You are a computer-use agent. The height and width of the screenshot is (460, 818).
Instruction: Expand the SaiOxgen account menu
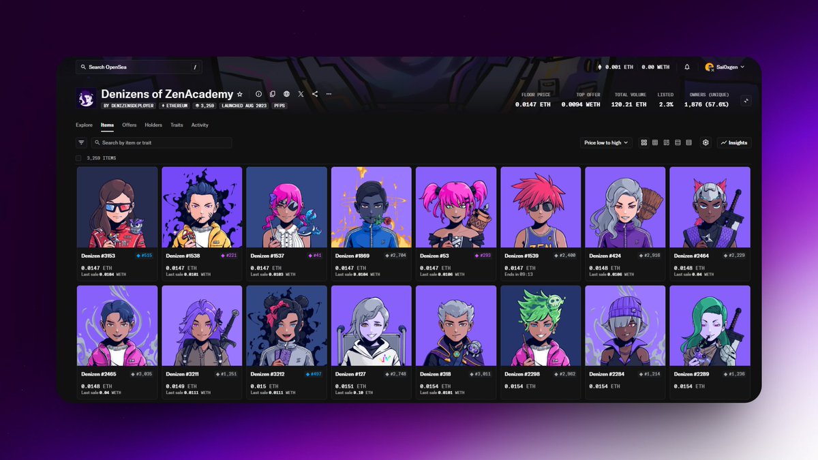coord(725,67)
